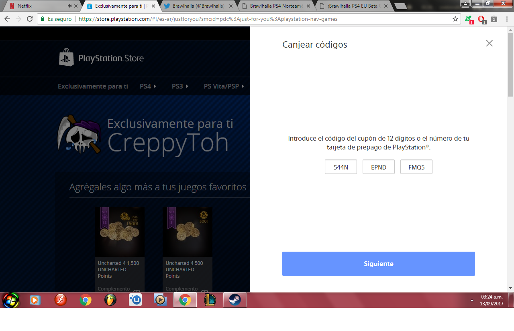The height and width of the screenshot is (331, 514).
Task: Open the Chrome profile button in the title bar
Action: point(465,3)
